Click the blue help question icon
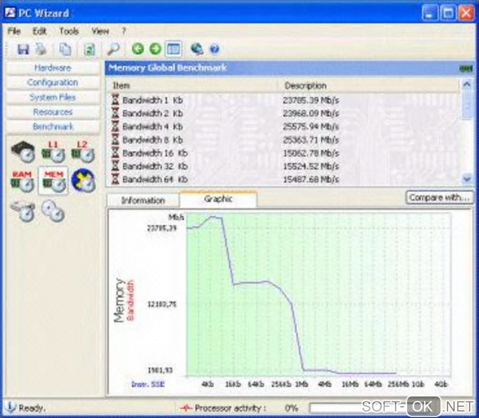Viewport: 479px width, 418px height. tap(215, 49)
